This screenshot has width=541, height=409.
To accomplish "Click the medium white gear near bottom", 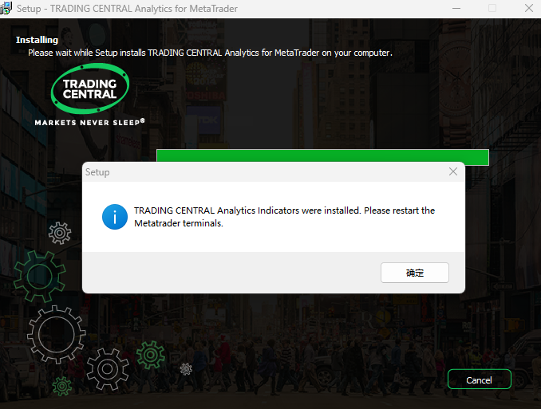I will click(108, 368).
